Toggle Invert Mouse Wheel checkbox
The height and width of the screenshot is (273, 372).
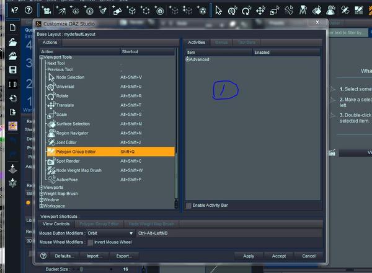tap(90, 242)
